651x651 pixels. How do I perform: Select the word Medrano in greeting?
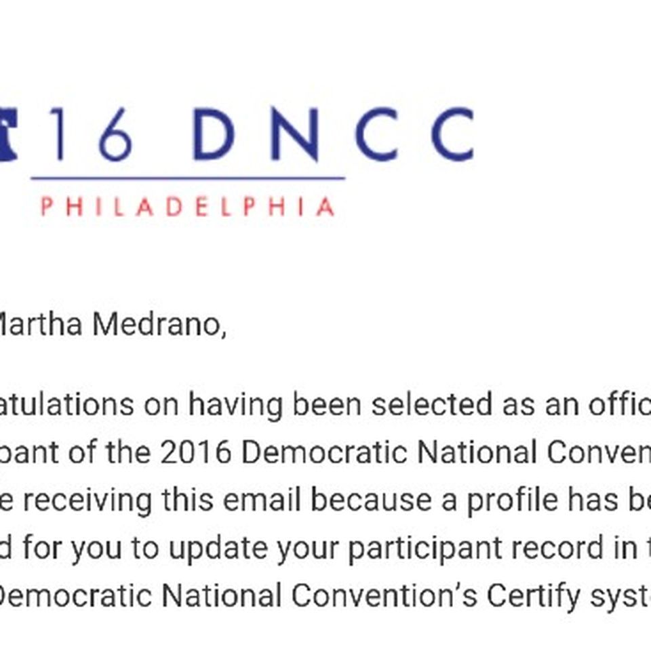pos(159,325)
